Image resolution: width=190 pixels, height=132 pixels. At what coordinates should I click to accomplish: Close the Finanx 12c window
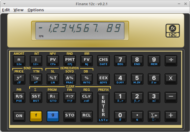[x=185, y=4]
